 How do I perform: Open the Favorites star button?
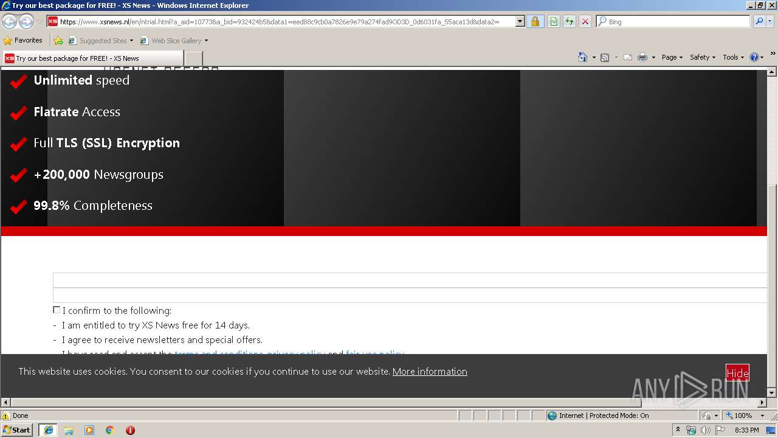23,40
